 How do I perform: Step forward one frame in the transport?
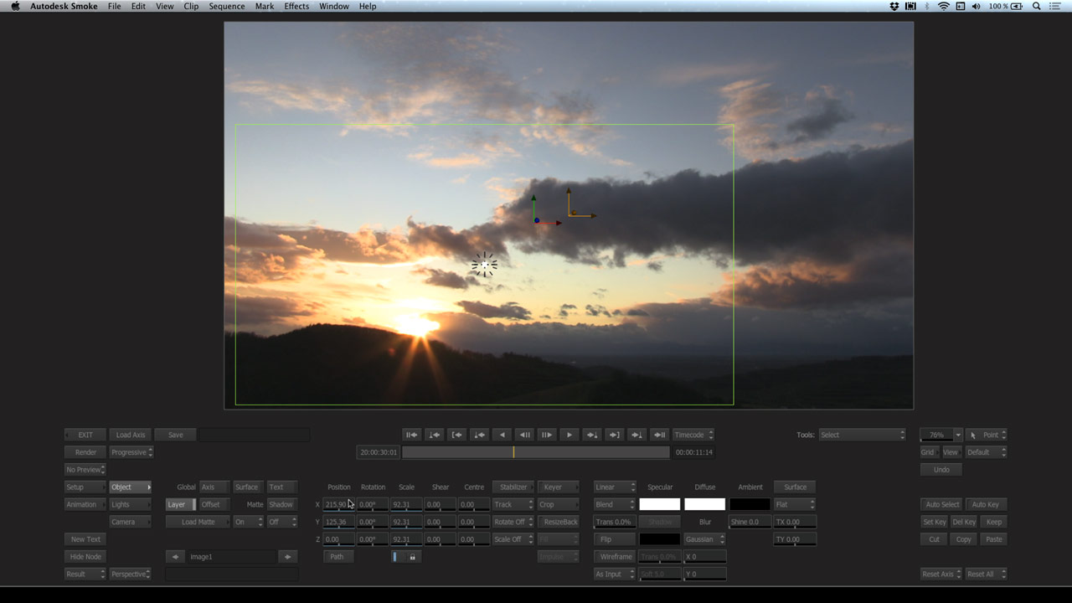547,435
